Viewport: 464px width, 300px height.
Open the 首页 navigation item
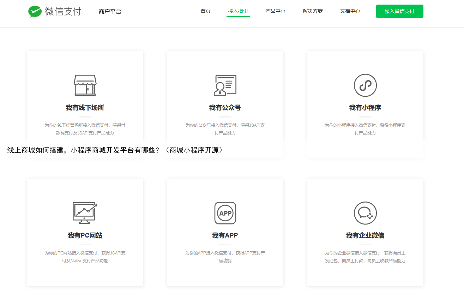[205, 11]
